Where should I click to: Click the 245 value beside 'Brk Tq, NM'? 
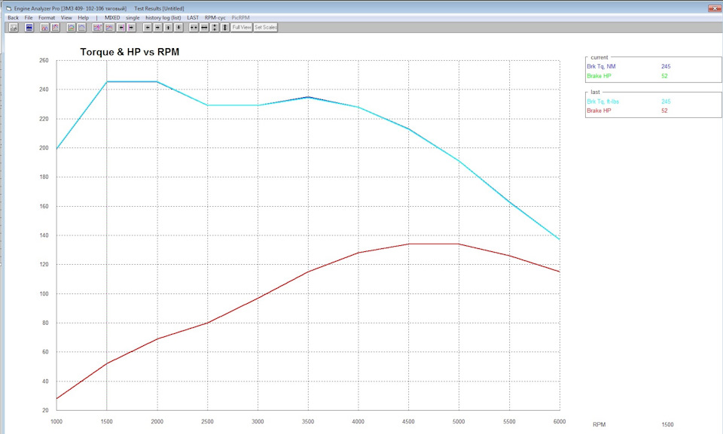(666, 66)
